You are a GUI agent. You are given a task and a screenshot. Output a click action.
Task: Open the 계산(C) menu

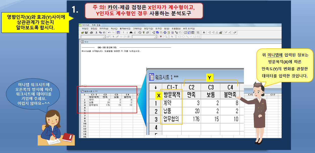pyautogui.click(x=114, y=28)
